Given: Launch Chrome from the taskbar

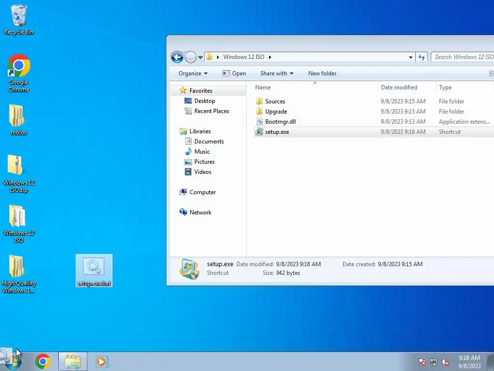Looking at the screenshot, I should click(43, 361).
